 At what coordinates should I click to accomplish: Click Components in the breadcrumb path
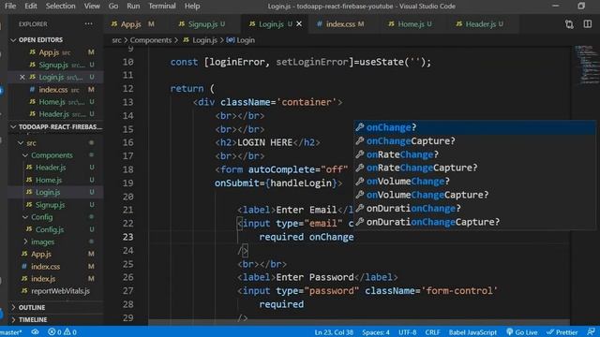(151, 40)
